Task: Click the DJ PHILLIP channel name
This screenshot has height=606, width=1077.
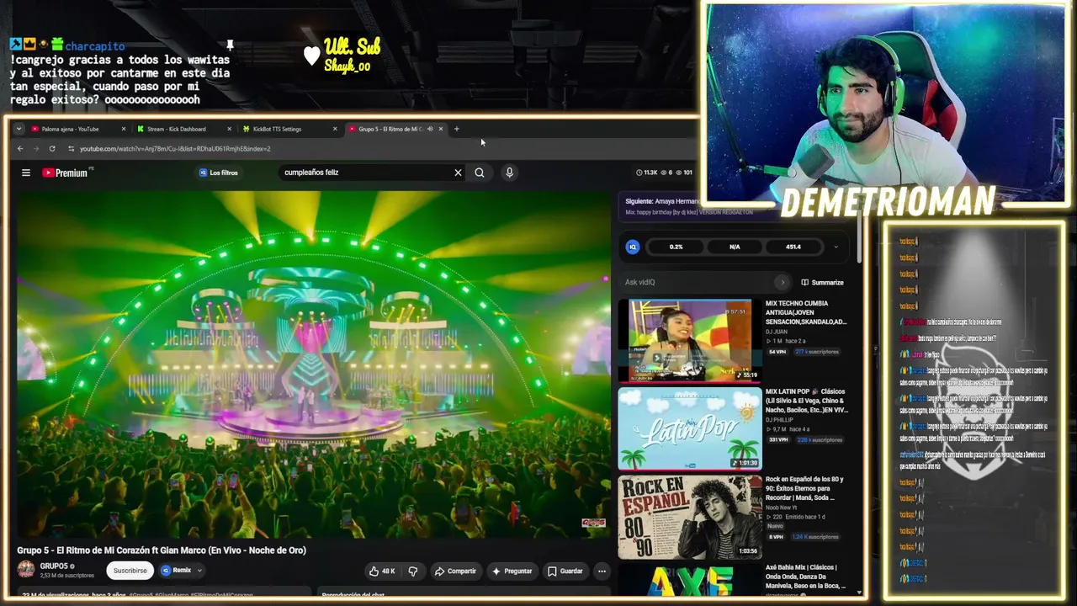Action: [x=780, y=420]
